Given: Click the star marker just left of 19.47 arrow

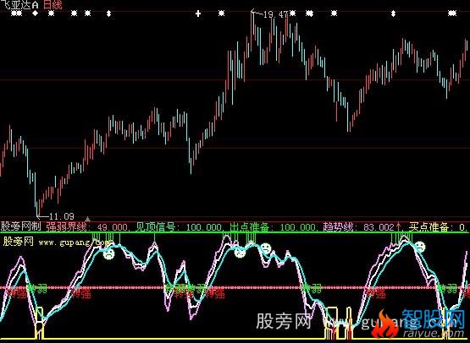Looking at the screenshot, I should (x=221, y=14).
